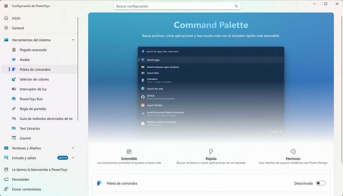This screenshot has width=343, height=196.
Task: Click the Selector de colores icon
Action: tap(14, 79)
